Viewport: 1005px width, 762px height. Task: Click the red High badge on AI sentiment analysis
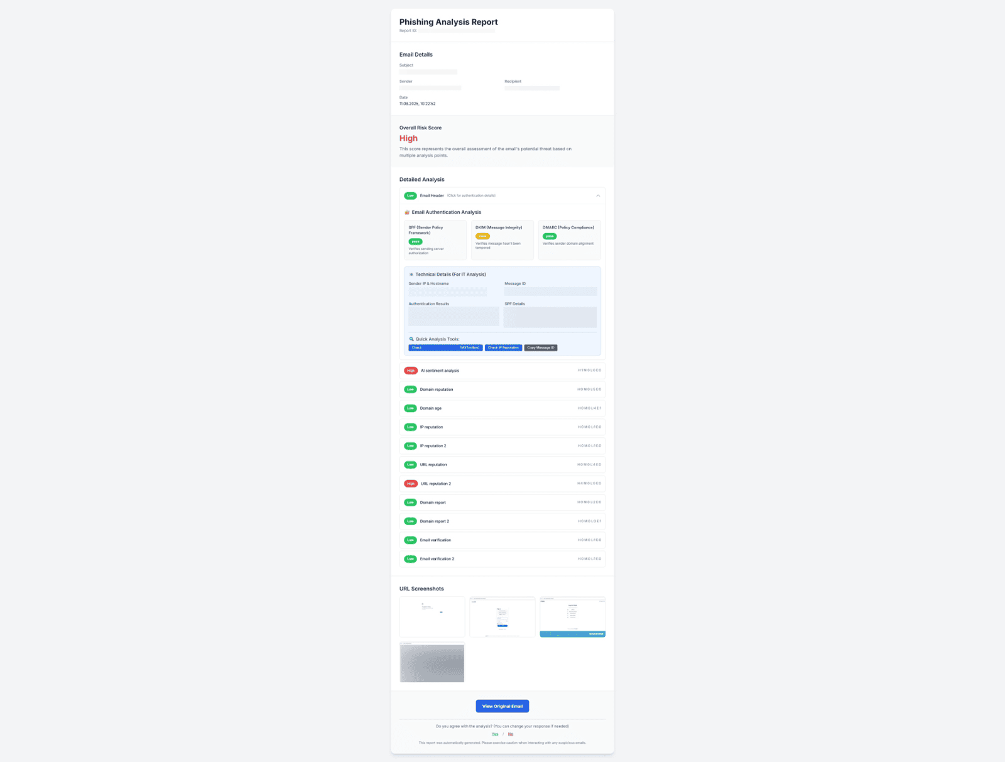pos(411,371)
